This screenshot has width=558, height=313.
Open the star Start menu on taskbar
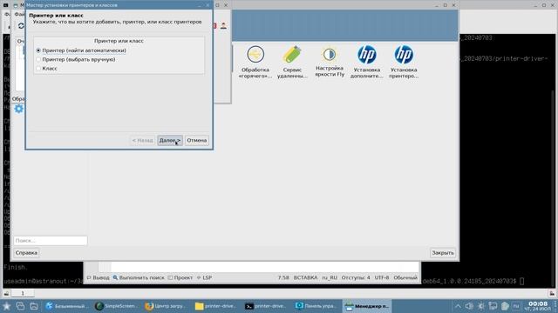[6, 306]
